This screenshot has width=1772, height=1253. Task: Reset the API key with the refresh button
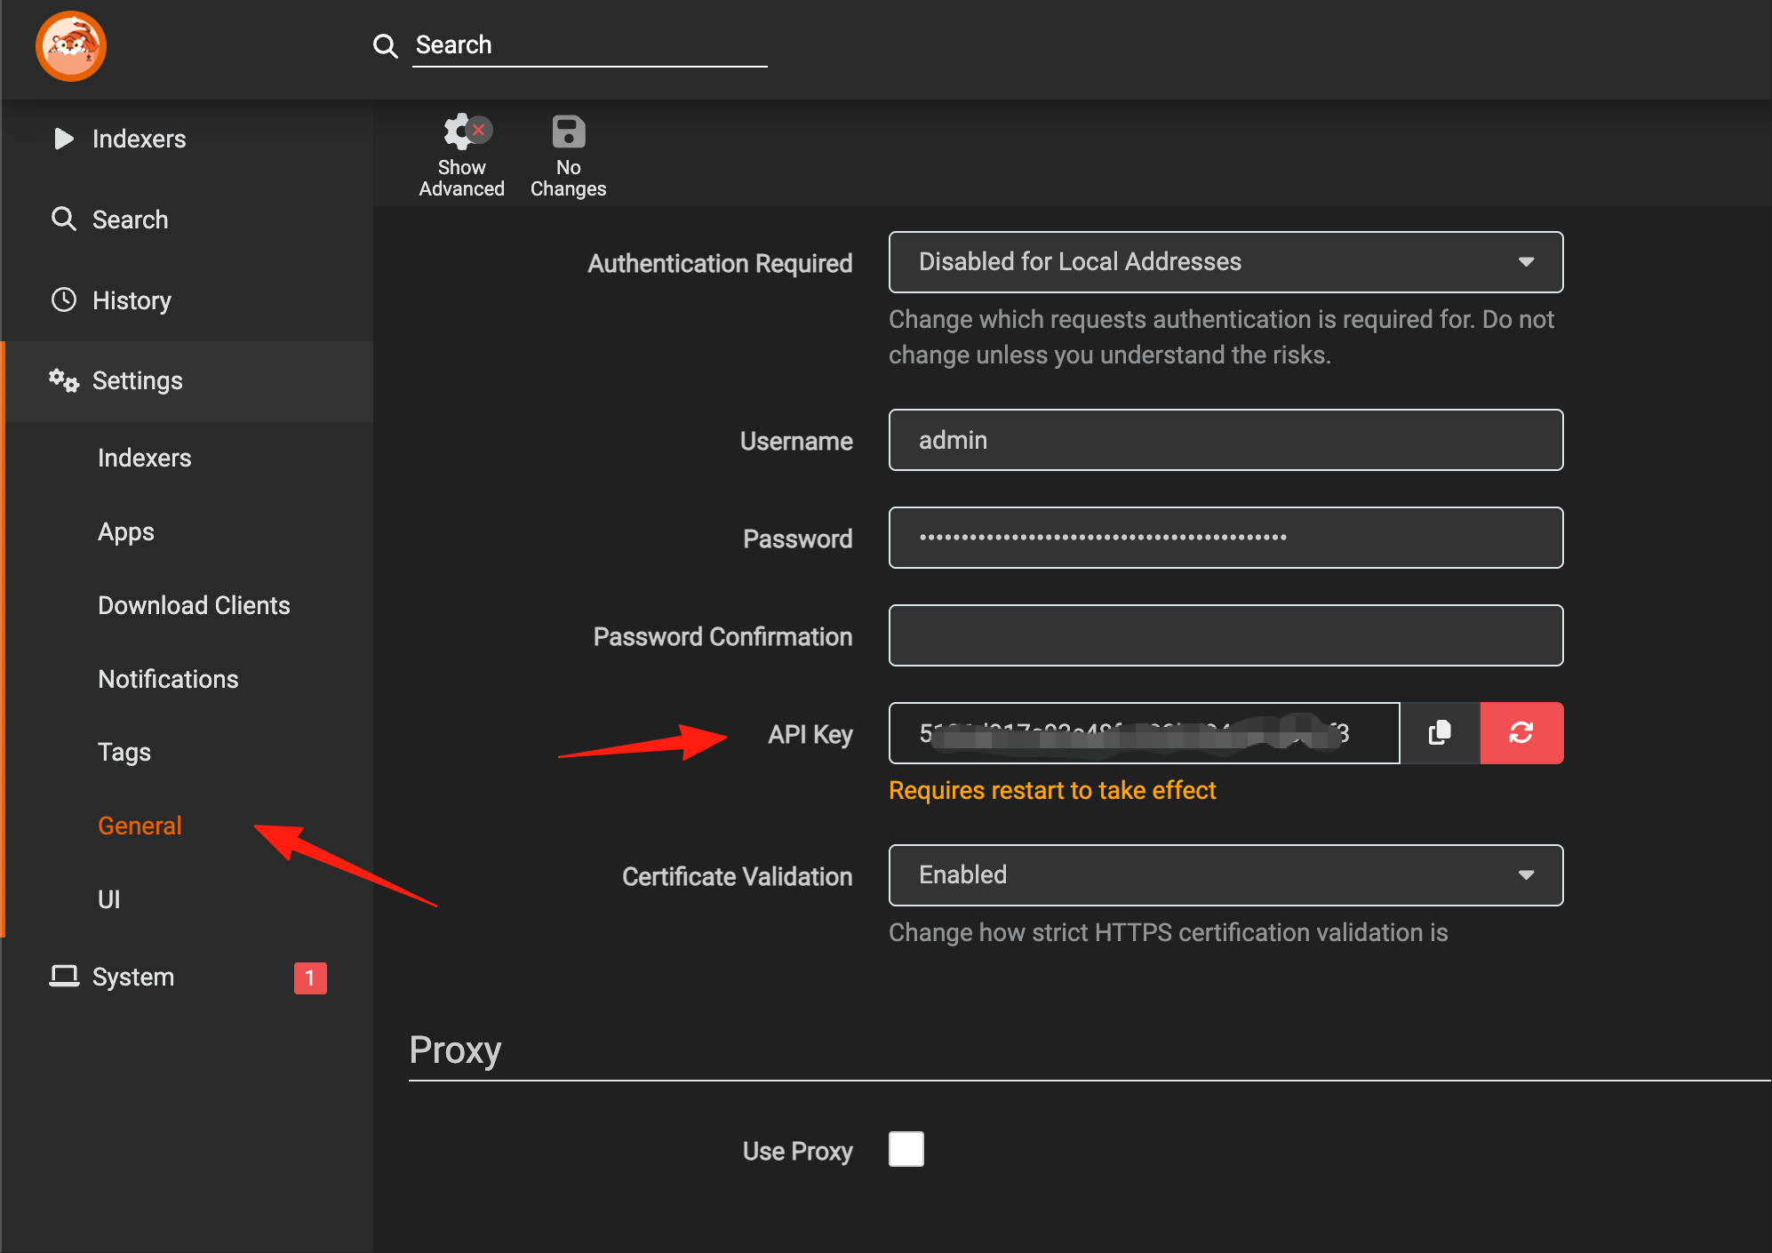coord(1521,733)
